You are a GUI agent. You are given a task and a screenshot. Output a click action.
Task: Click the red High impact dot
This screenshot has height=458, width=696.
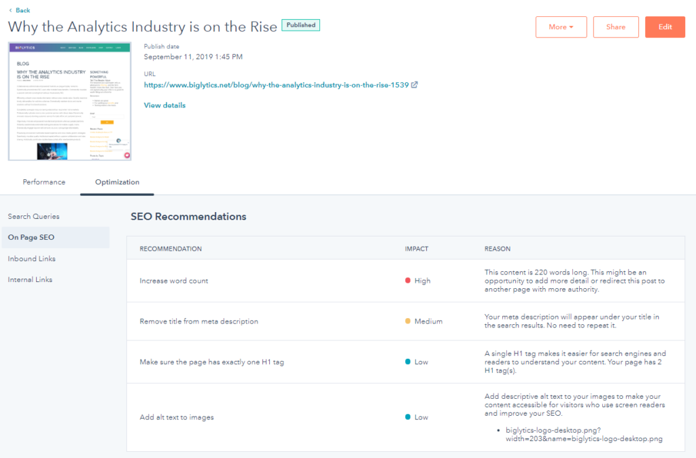pyautogui.click(x=408, y=281)
